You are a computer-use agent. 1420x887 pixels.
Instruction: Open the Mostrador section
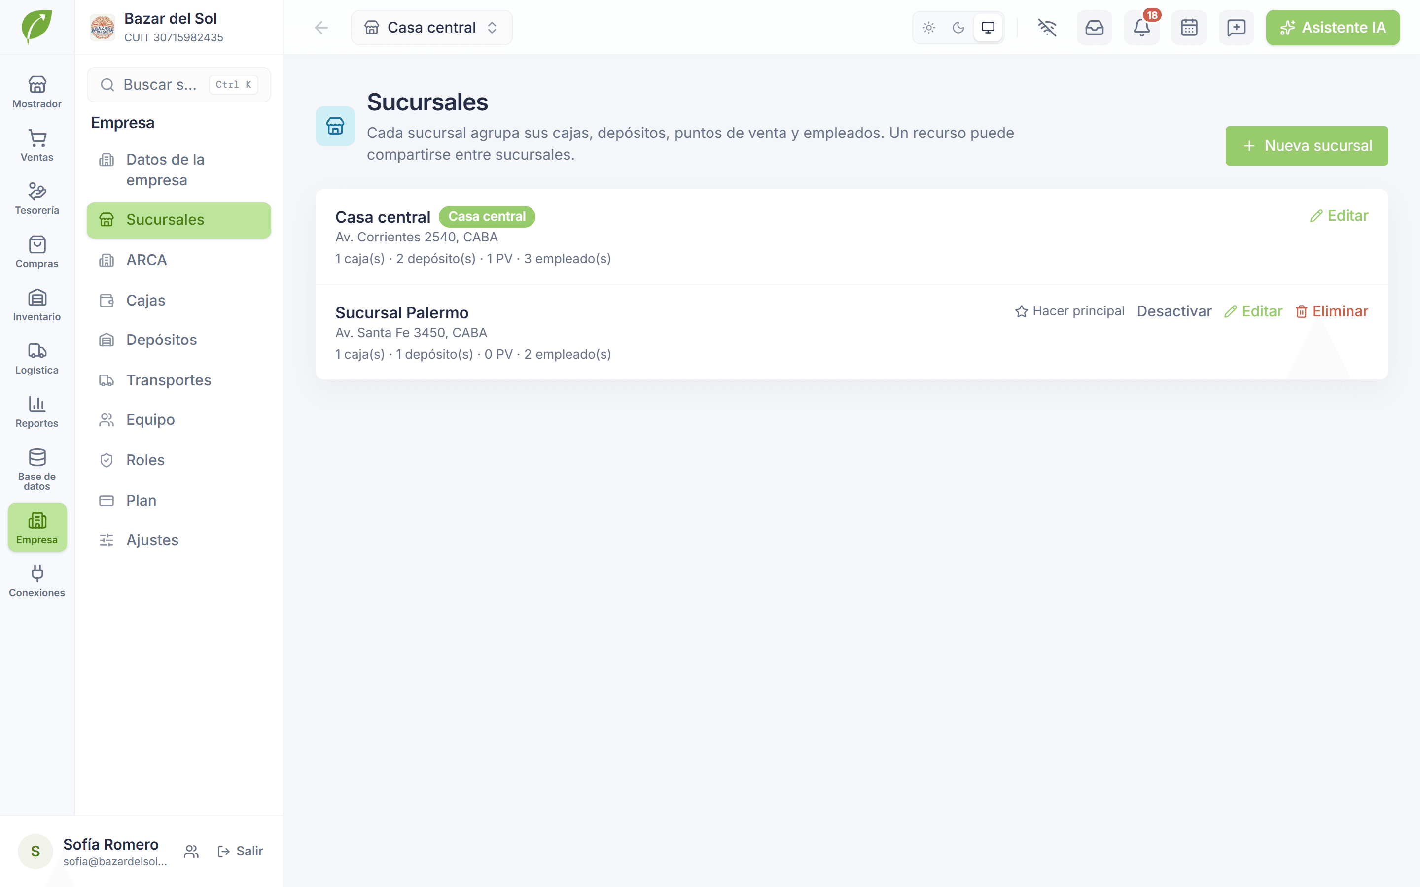37,93
